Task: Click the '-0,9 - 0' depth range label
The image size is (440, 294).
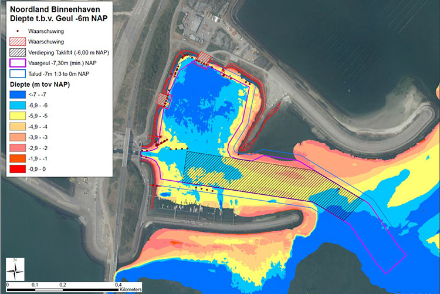Action: pos(37,169)
